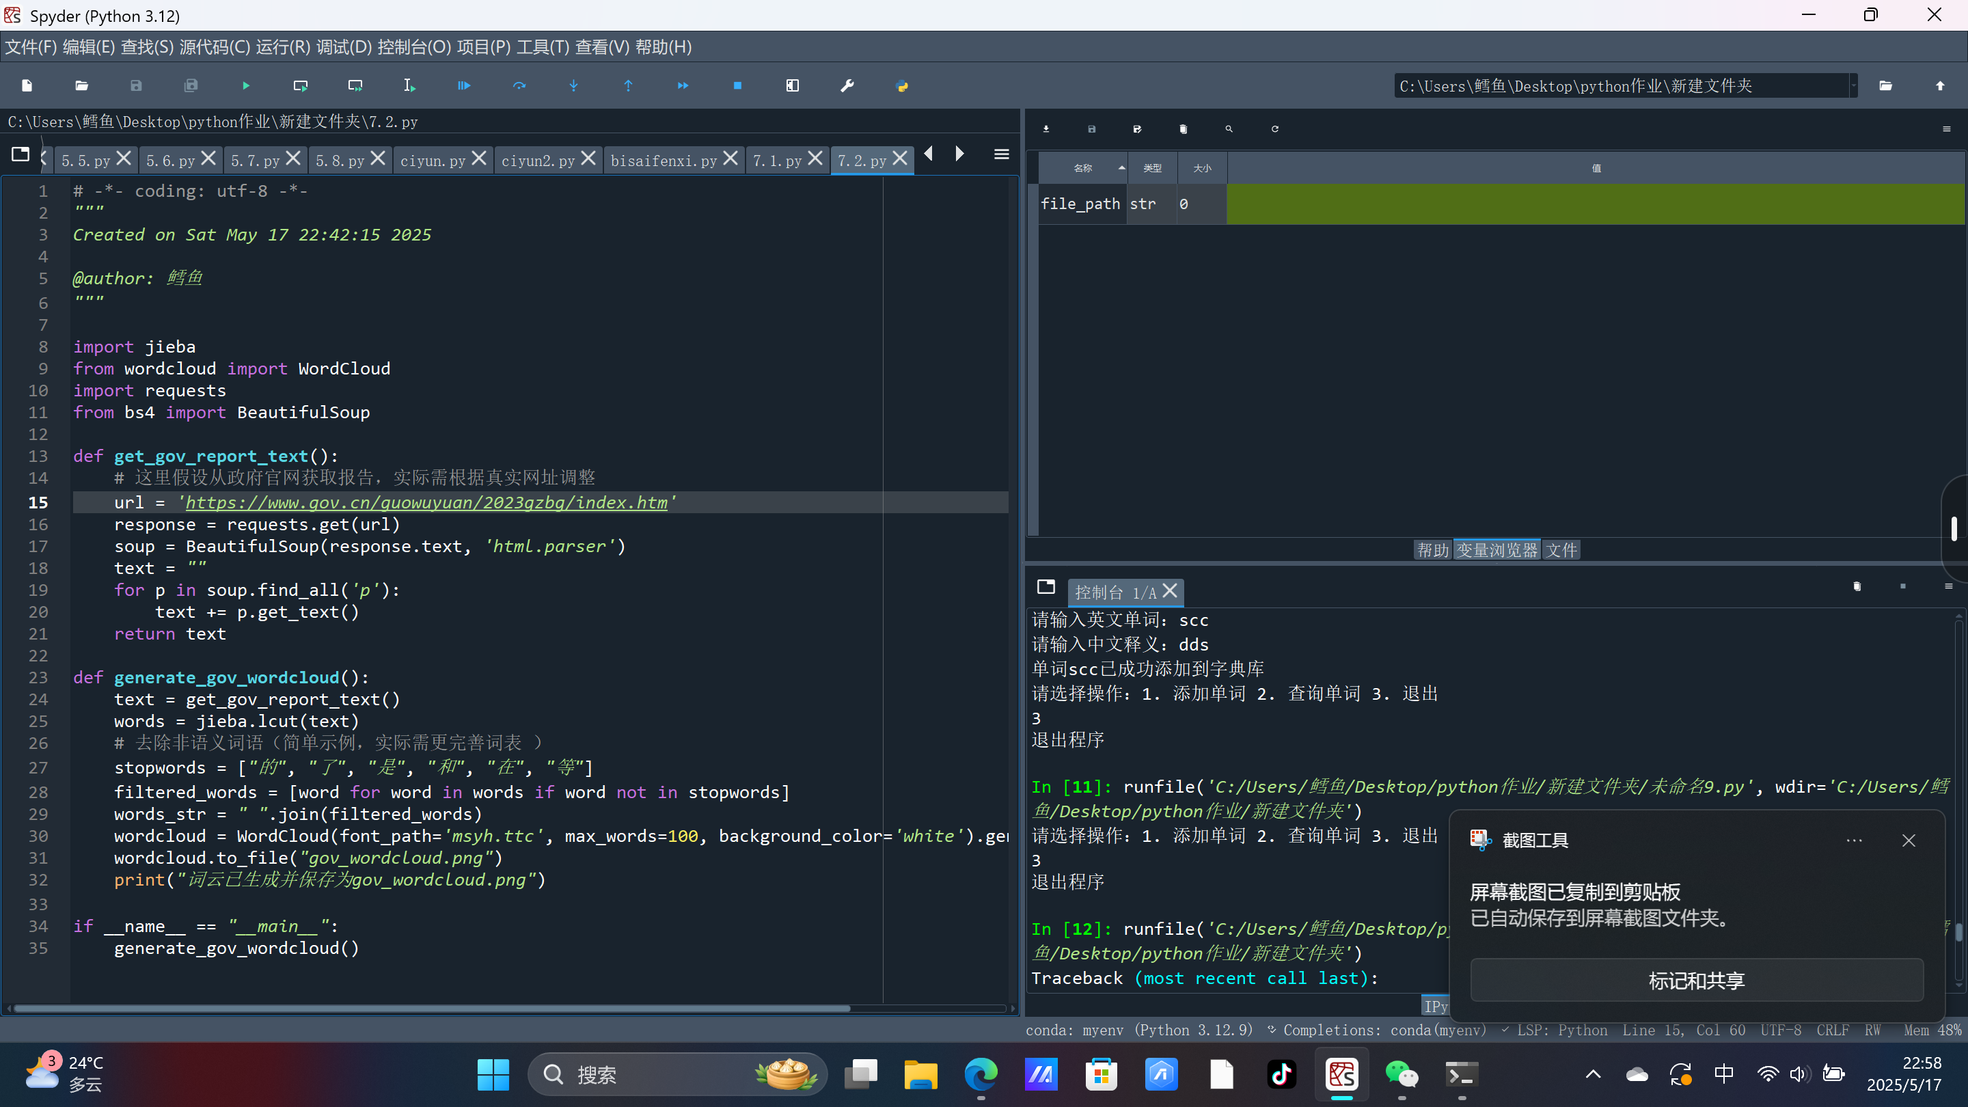The image size is (1968, 1107).
Task: Click the PYTHONPATH manager python icon
Action: pyautogui.click(x=901, y=85)
